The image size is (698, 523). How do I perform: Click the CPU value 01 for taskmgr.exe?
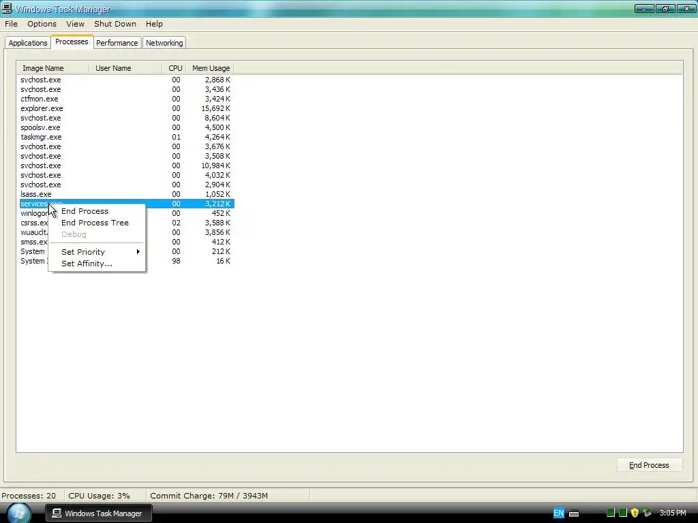click(177, 137)
